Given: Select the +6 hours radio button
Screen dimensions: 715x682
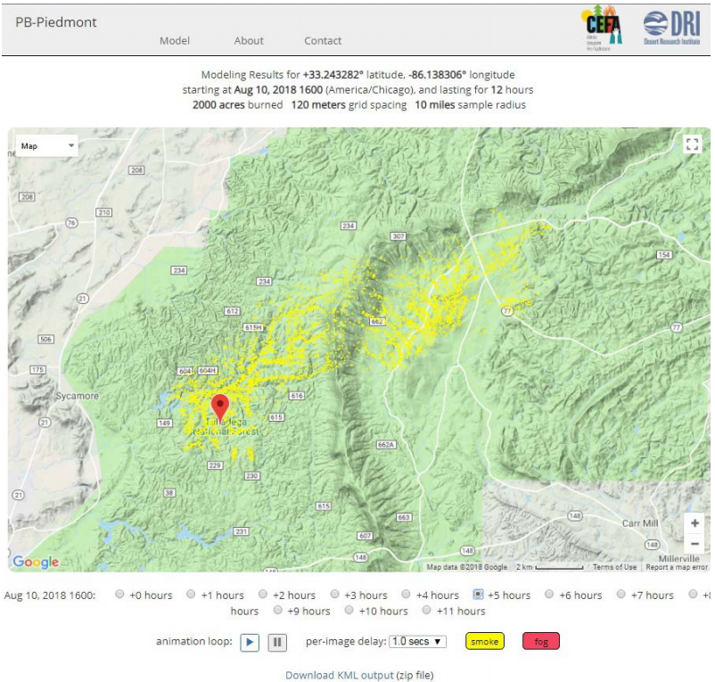Looking at the screenshot, I should tap(549, 594).
